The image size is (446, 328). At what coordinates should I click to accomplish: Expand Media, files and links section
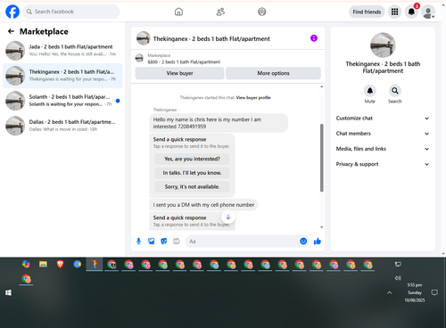tap(383, 149)
